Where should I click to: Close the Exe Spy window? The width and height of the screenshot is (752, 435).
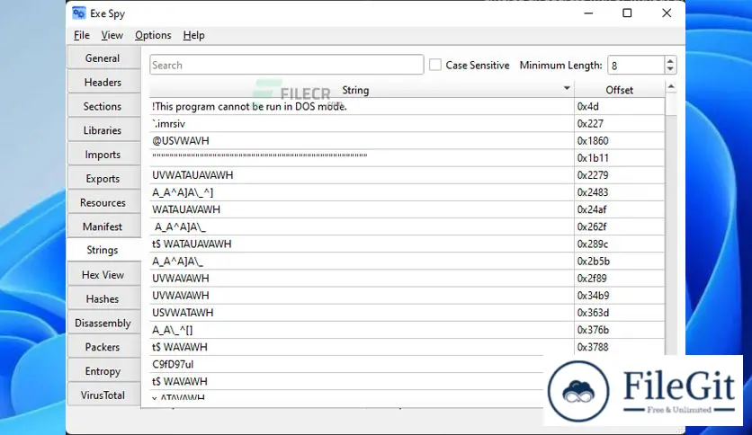click(x=667, y=13)
